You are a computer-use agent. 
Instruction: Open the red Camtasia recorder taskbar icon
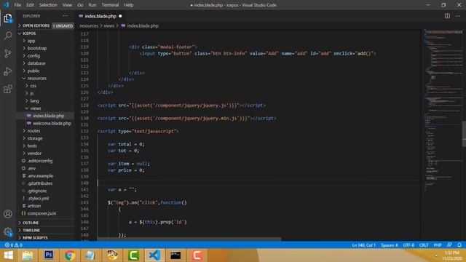coord(197,255)
